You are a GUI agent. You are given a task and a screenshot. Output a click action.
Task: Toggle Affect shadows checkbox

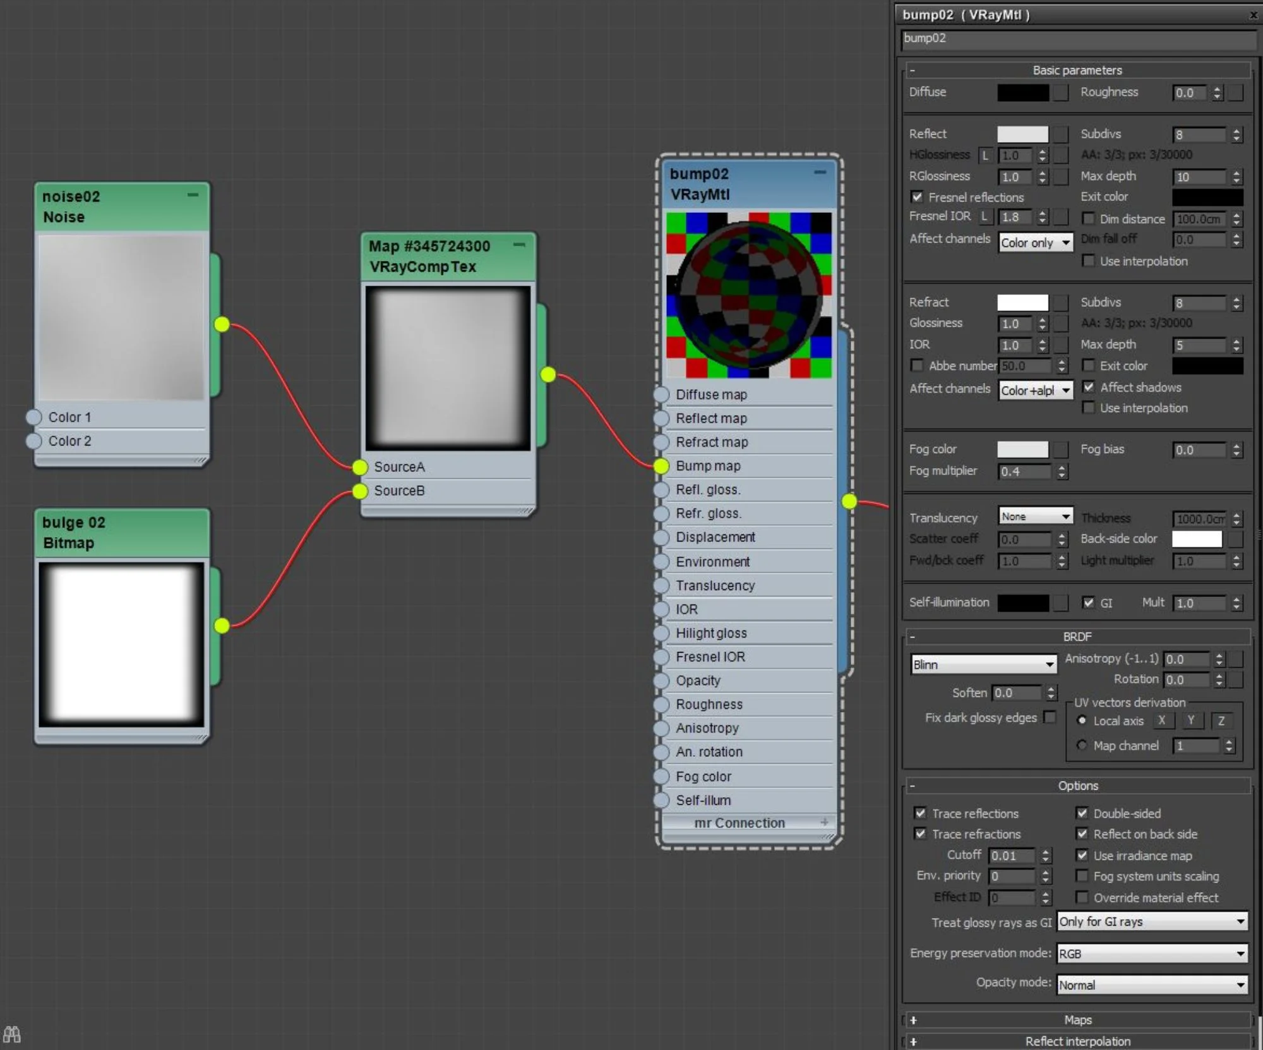[1088, 387]
